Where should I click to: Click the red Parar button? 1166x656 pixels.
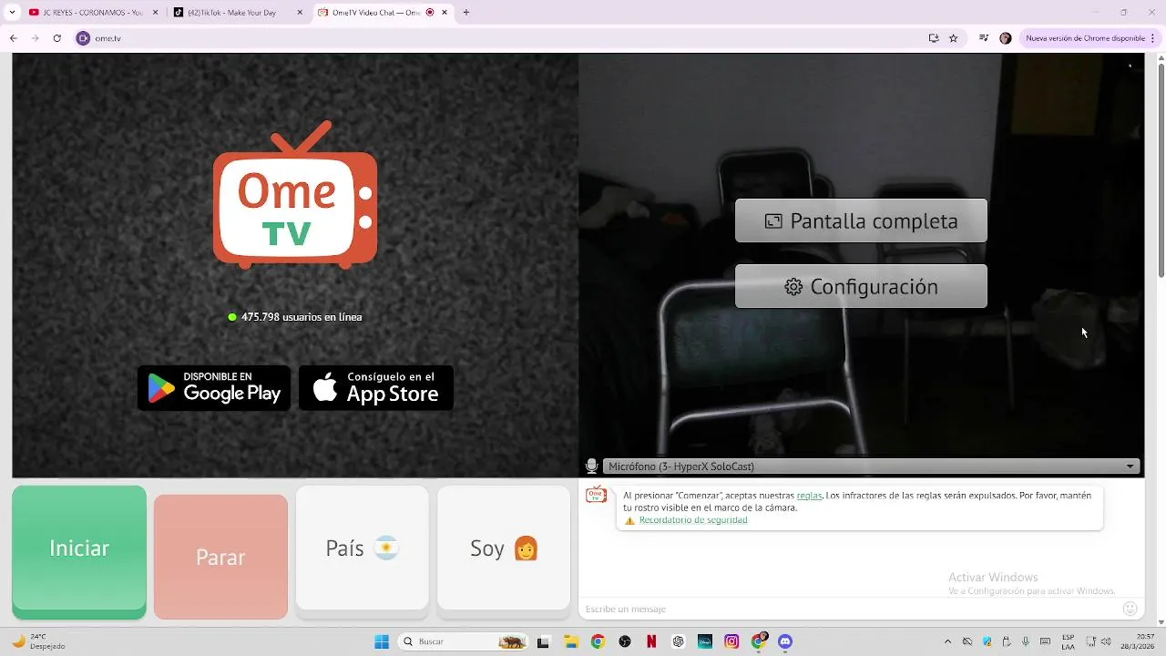click(x=220, y=557)
